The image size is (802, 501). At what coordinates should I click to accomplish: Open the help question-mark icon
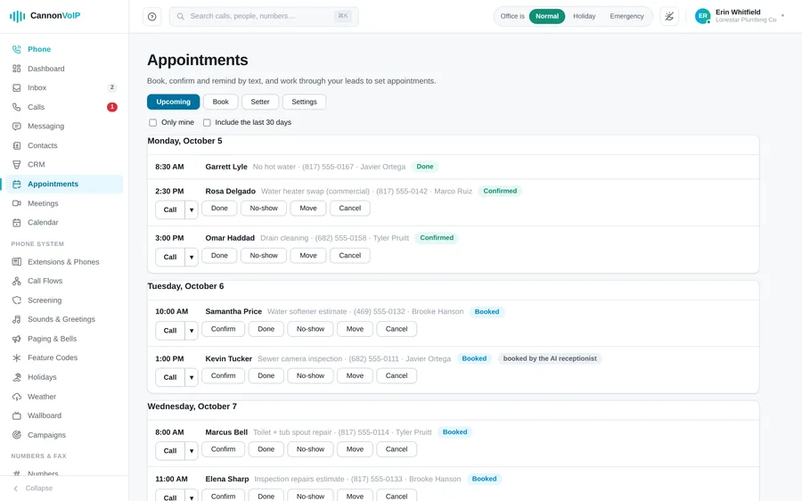coord(151,16)
